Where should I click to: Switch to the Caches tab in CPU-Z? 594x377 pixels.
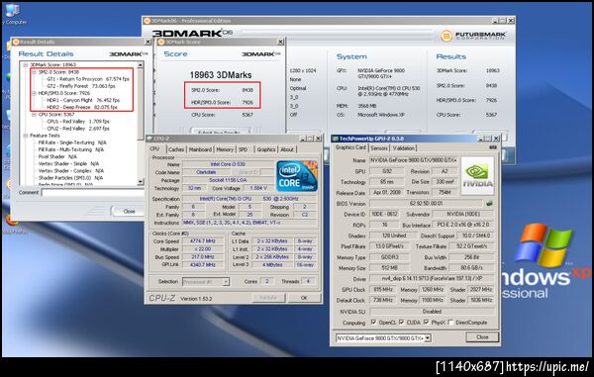click(x=176, y=149)
